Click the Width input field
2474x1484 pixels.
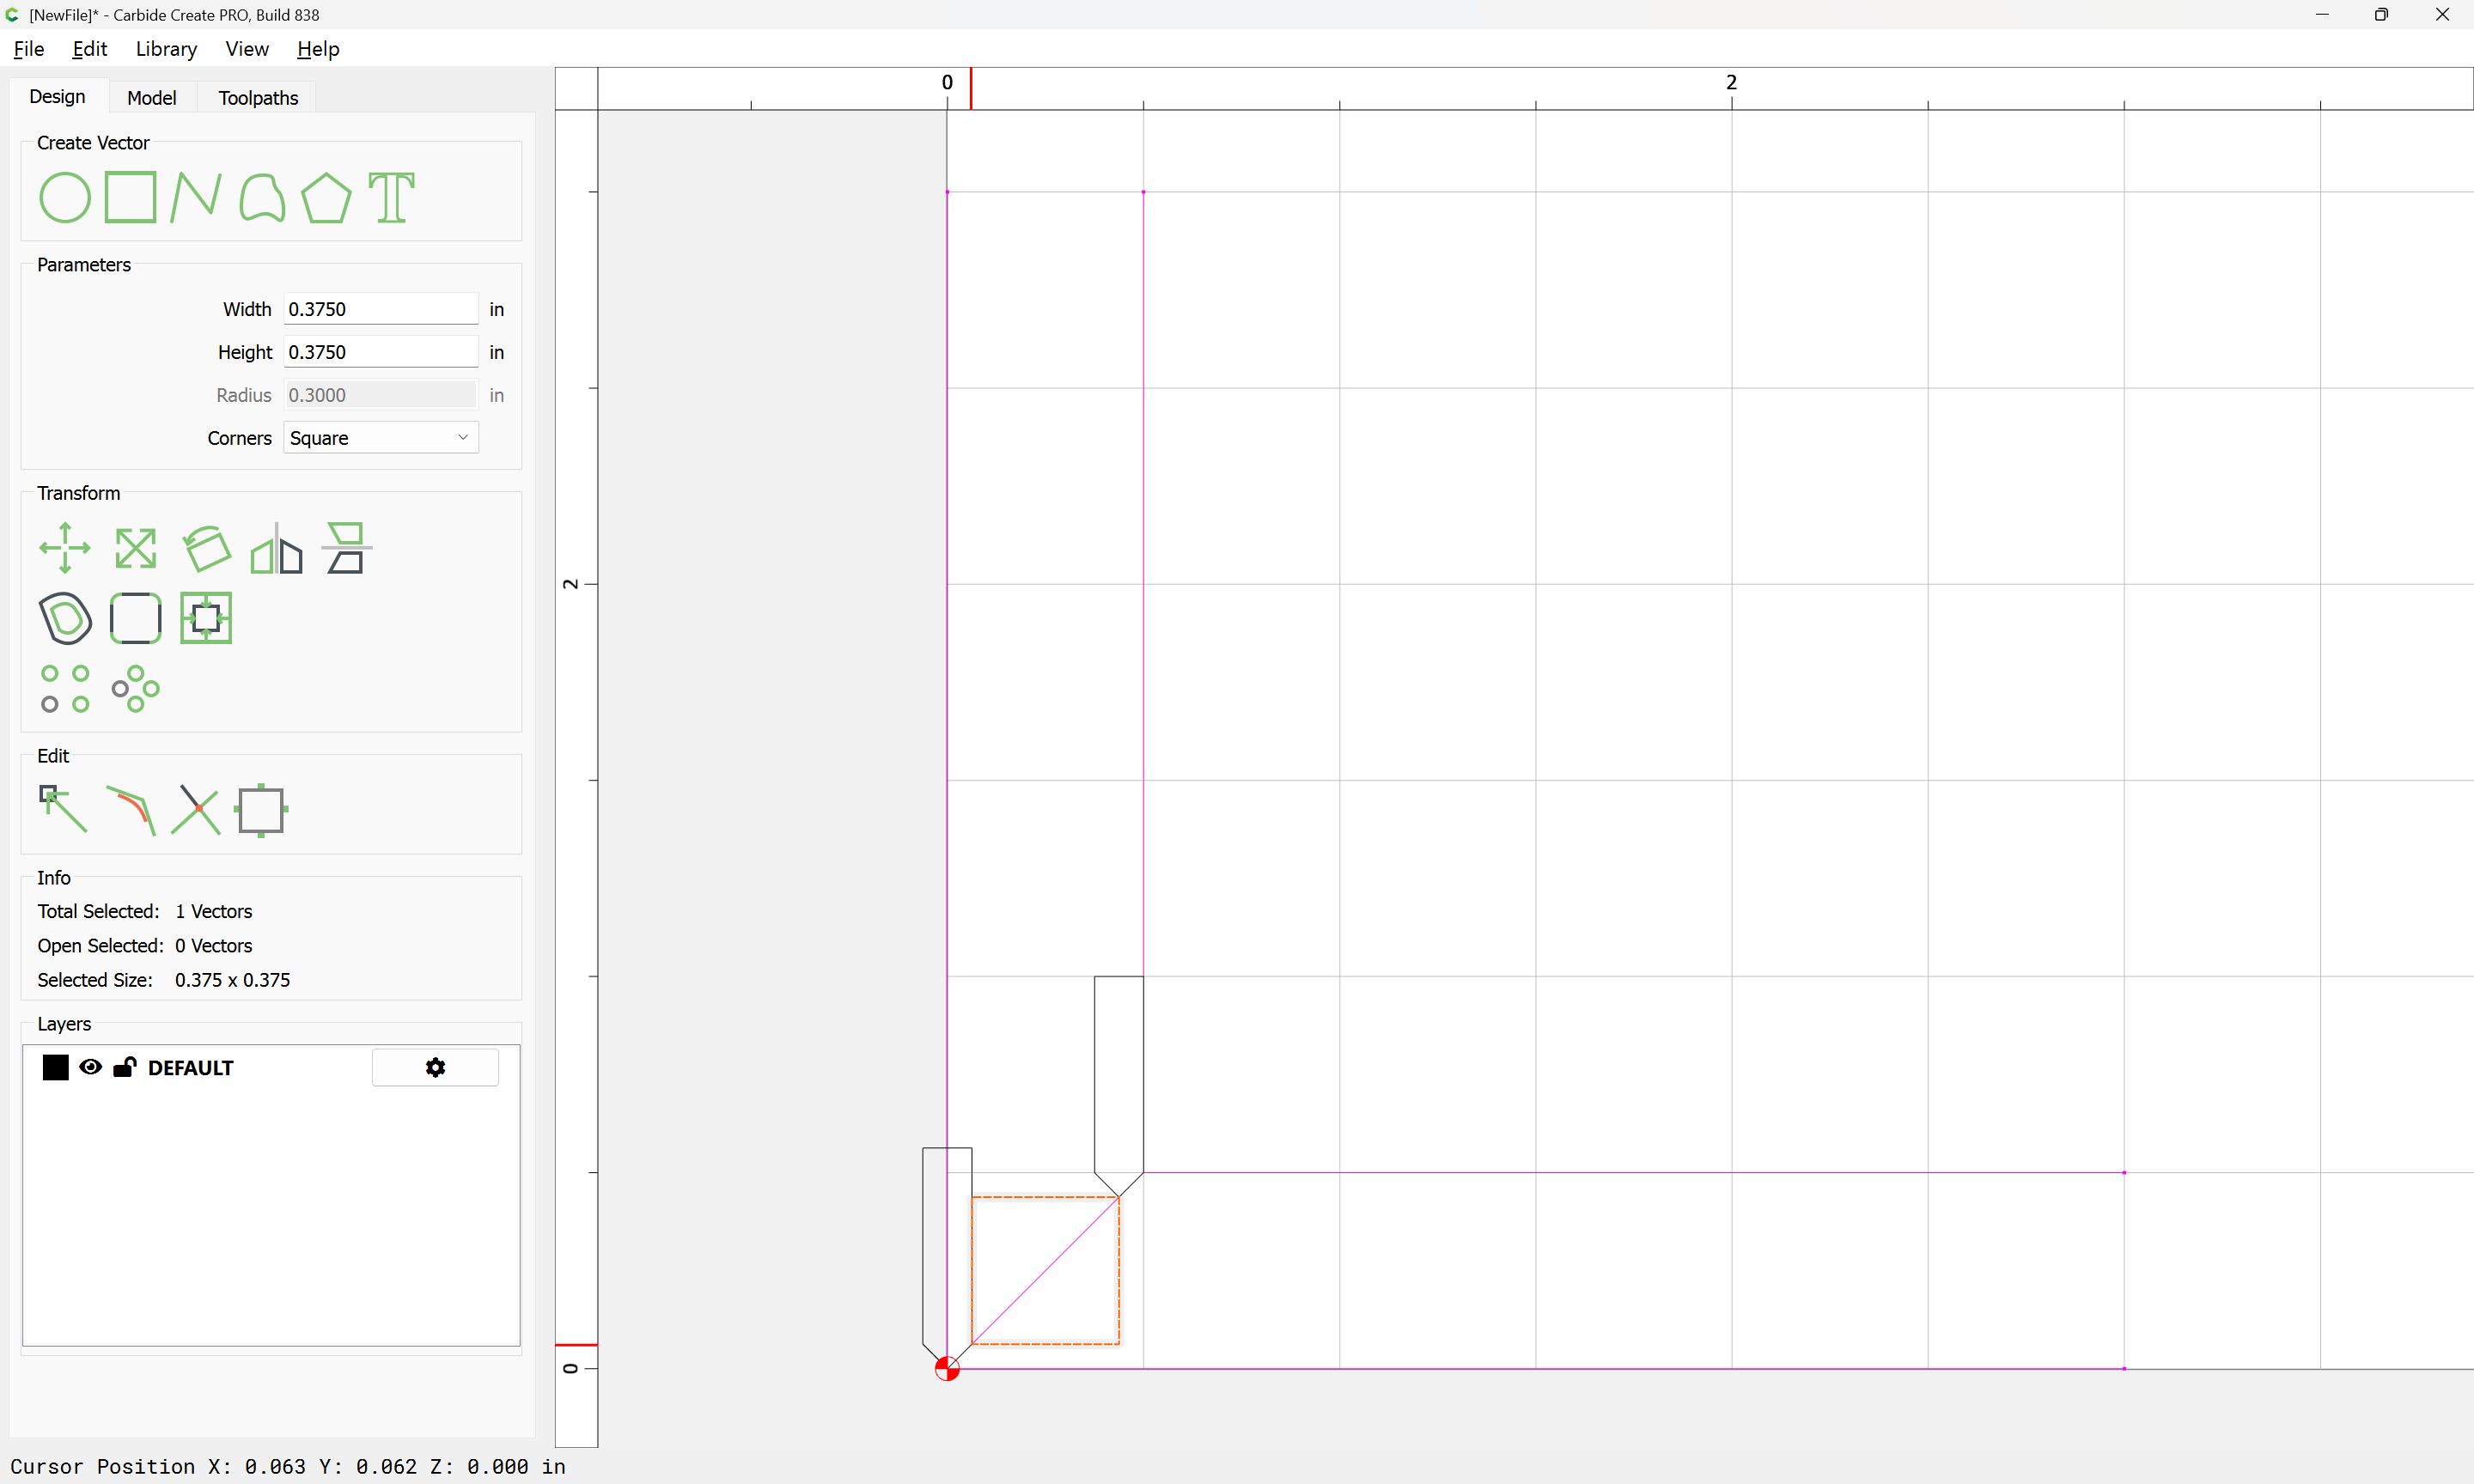point(380,309)
